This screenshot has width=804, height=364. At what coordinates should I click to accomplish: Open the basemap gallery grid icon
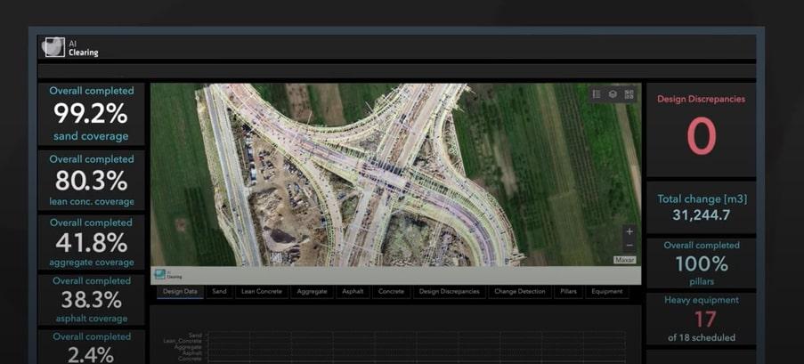tap(629, 94)
